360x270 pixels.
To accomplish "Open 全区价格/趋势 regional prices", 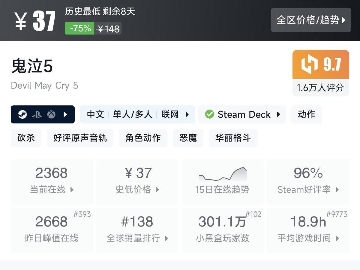I will coord(311,20).
